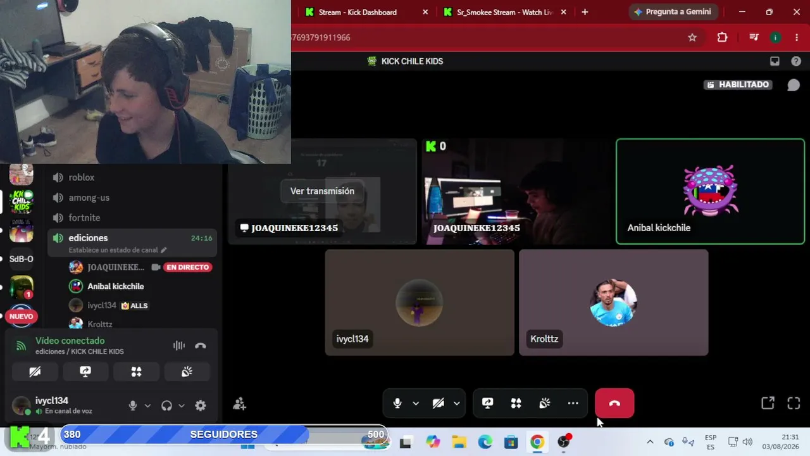Select JOAQUINEKE12345's camera video tile

[516, 191]
